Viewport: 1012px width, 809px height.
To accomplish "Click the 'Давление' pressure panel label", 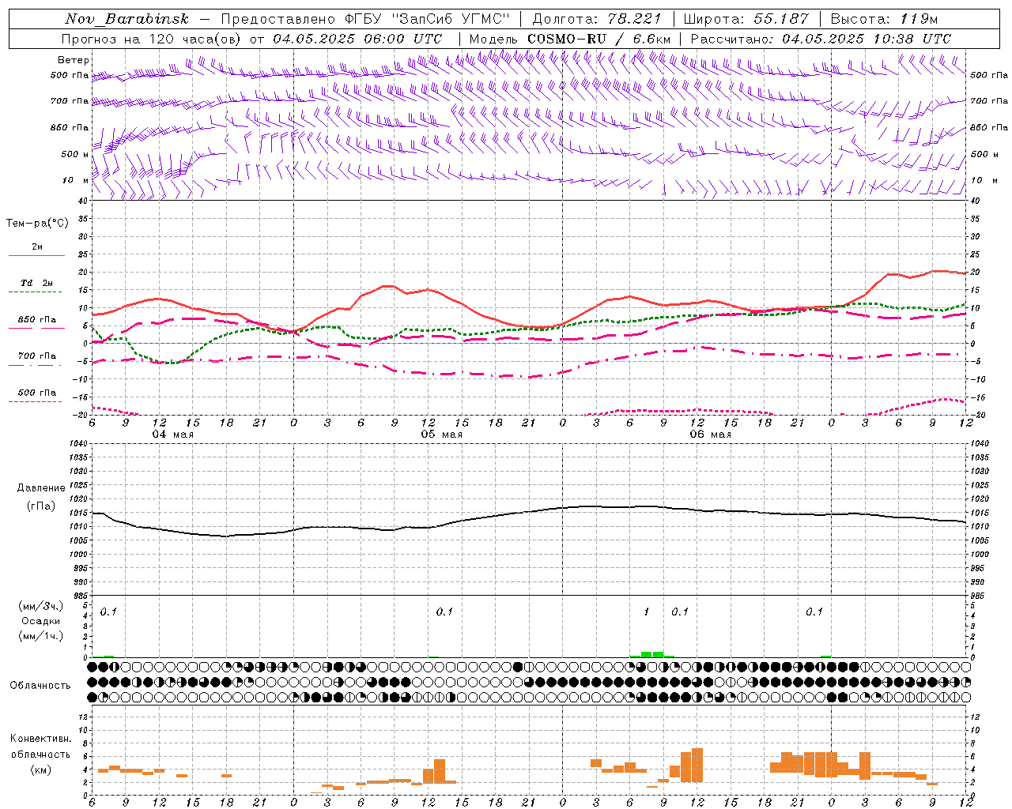I will 41,488.
